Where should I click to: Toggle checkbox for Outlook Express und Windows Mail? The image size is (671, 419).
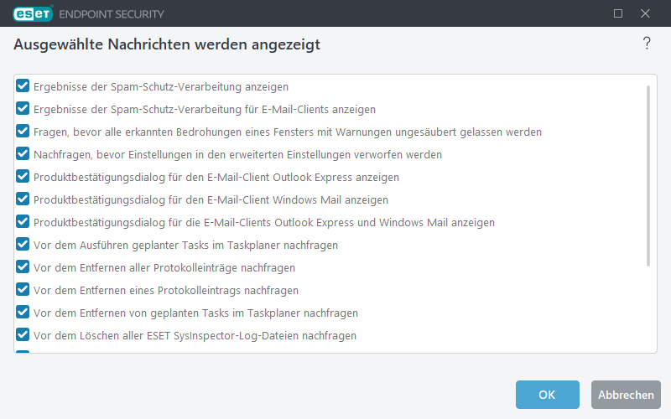[23, 222]
